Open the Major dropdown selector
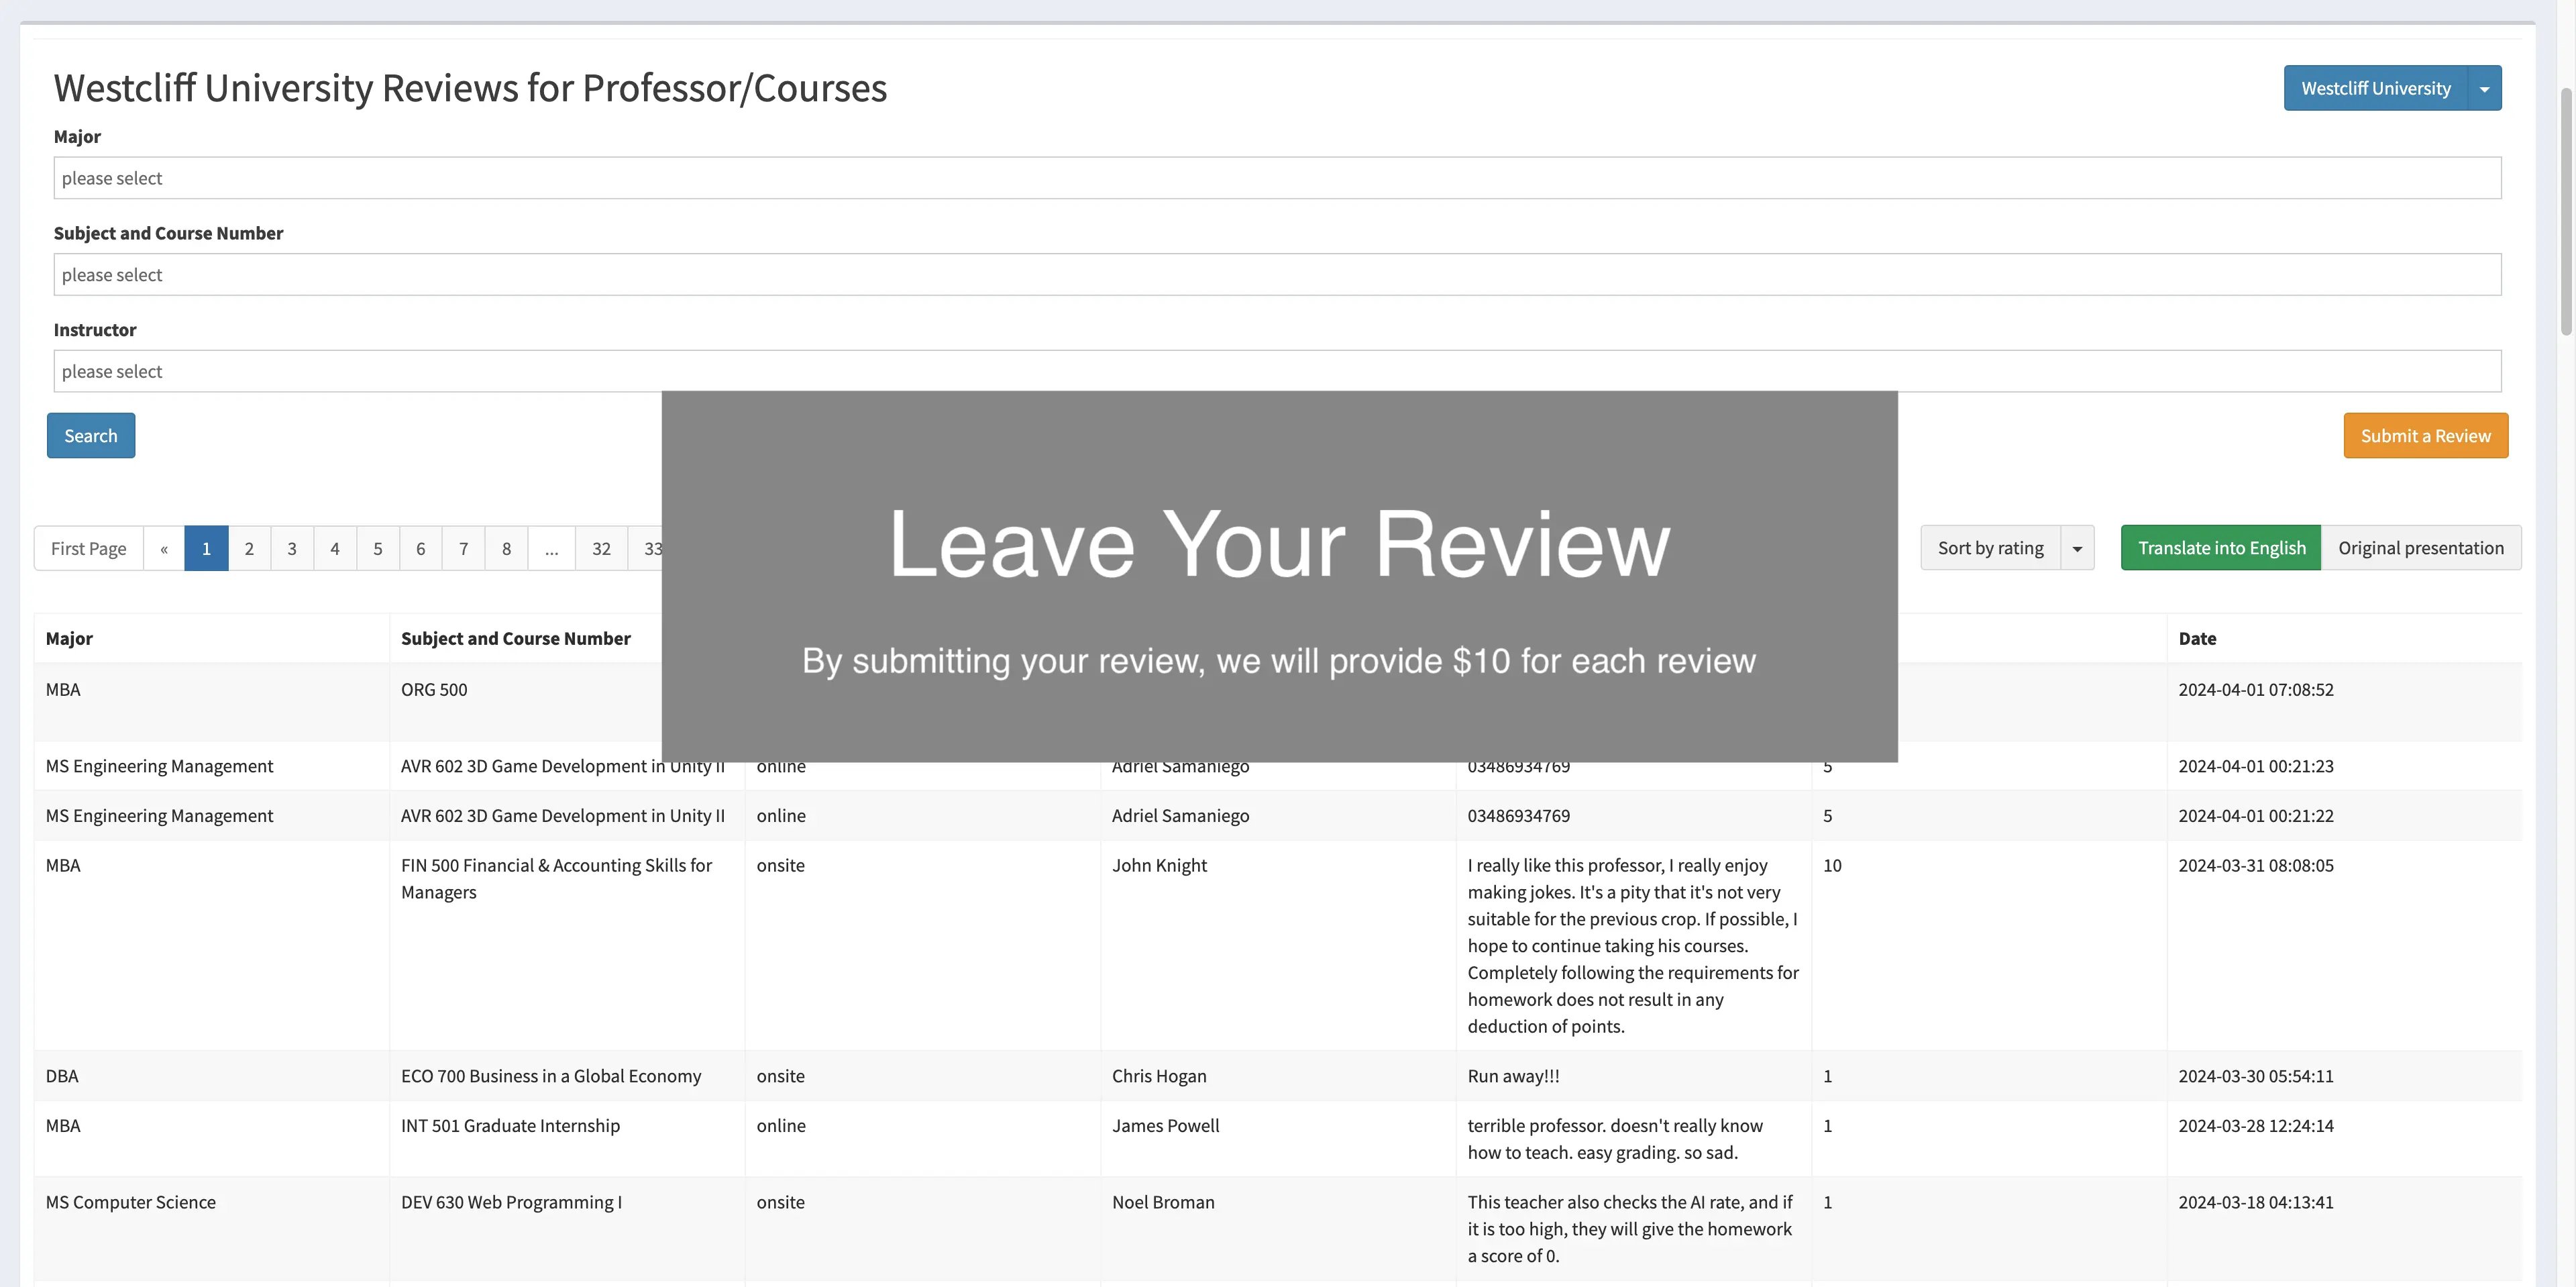 (1278, 176)
